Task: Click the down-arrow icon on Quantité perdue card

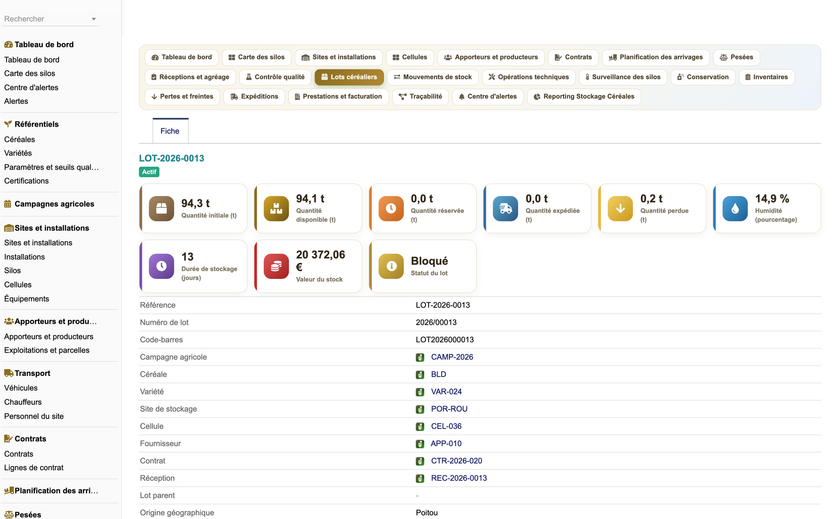Action: pyautogui.click(x=620, y=209)
